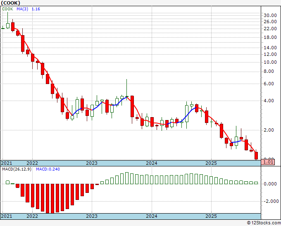Click the 2024 label on MACD axis
This screenshot has height=226, width=281.
point(152,216)
